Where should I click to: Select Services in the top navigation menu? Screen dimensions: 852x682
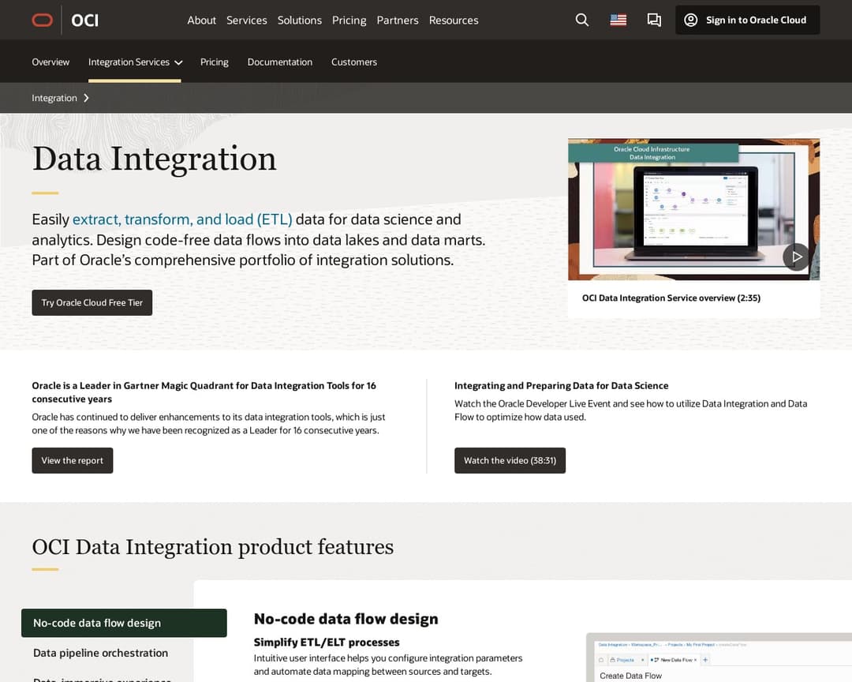[x=247, y=20]
